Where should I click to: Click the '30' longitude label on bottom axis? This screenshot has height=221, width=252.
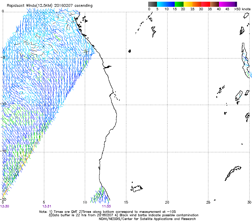tap(249, 202)
